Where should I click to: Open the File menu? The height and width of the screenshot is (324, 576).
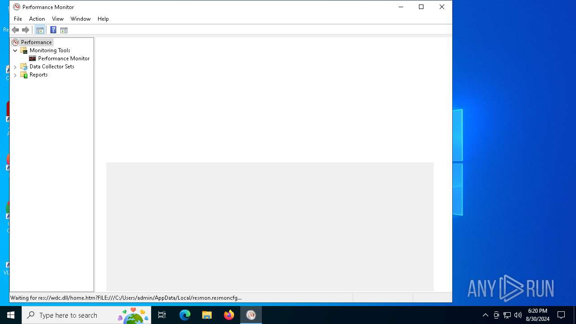coord(18,19)
